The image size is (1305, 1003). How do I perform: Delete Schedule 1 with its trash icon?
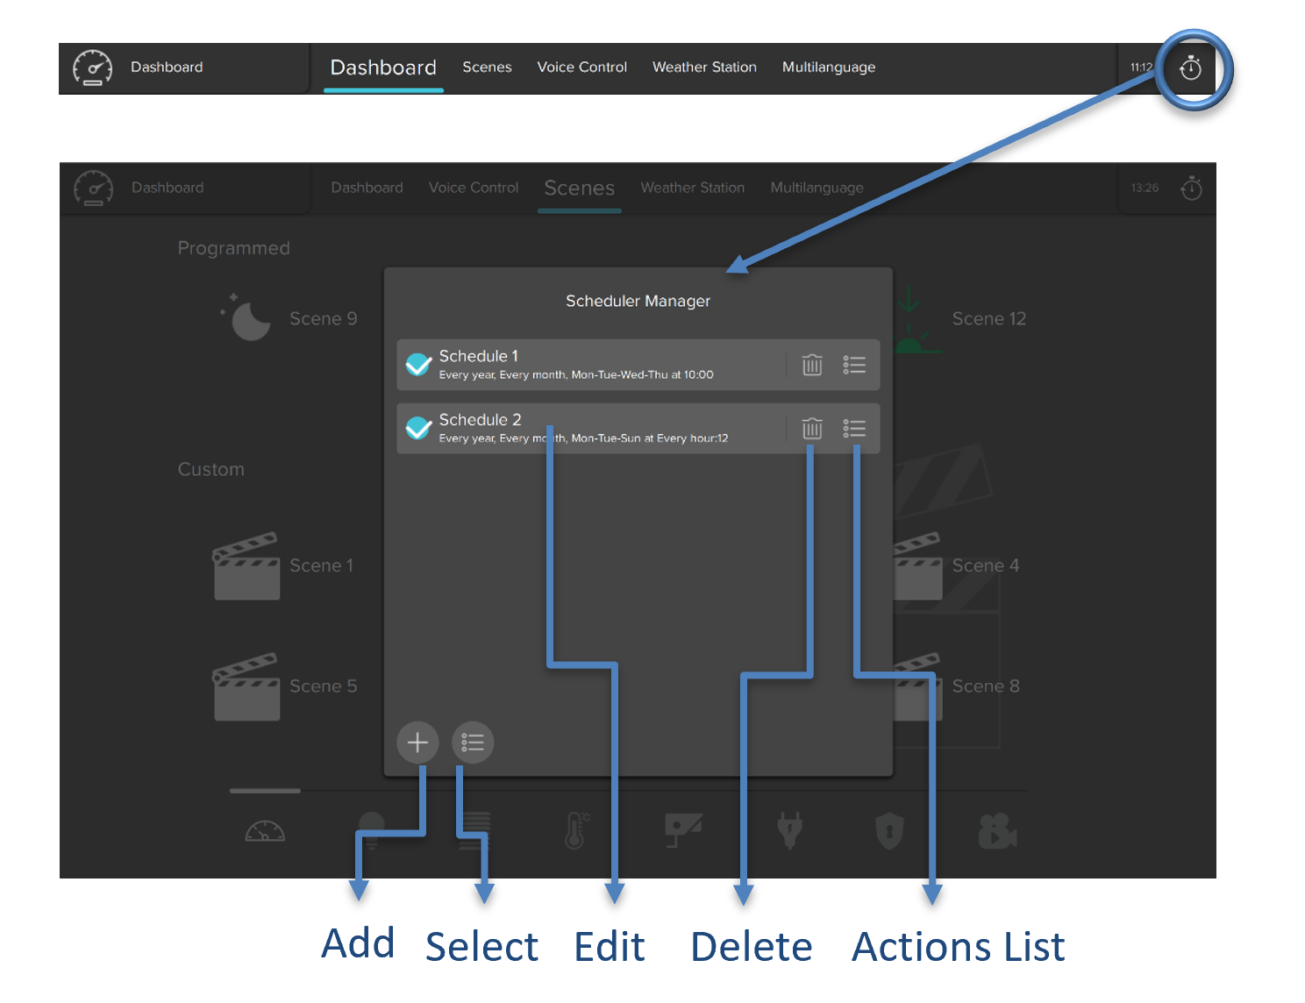[x=812, y=365]
